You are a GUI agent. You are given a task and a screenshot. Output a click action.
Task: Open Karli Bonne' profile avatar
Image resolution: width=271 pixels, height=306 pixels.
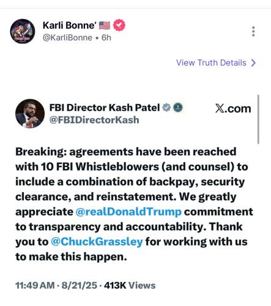[23, 31]
